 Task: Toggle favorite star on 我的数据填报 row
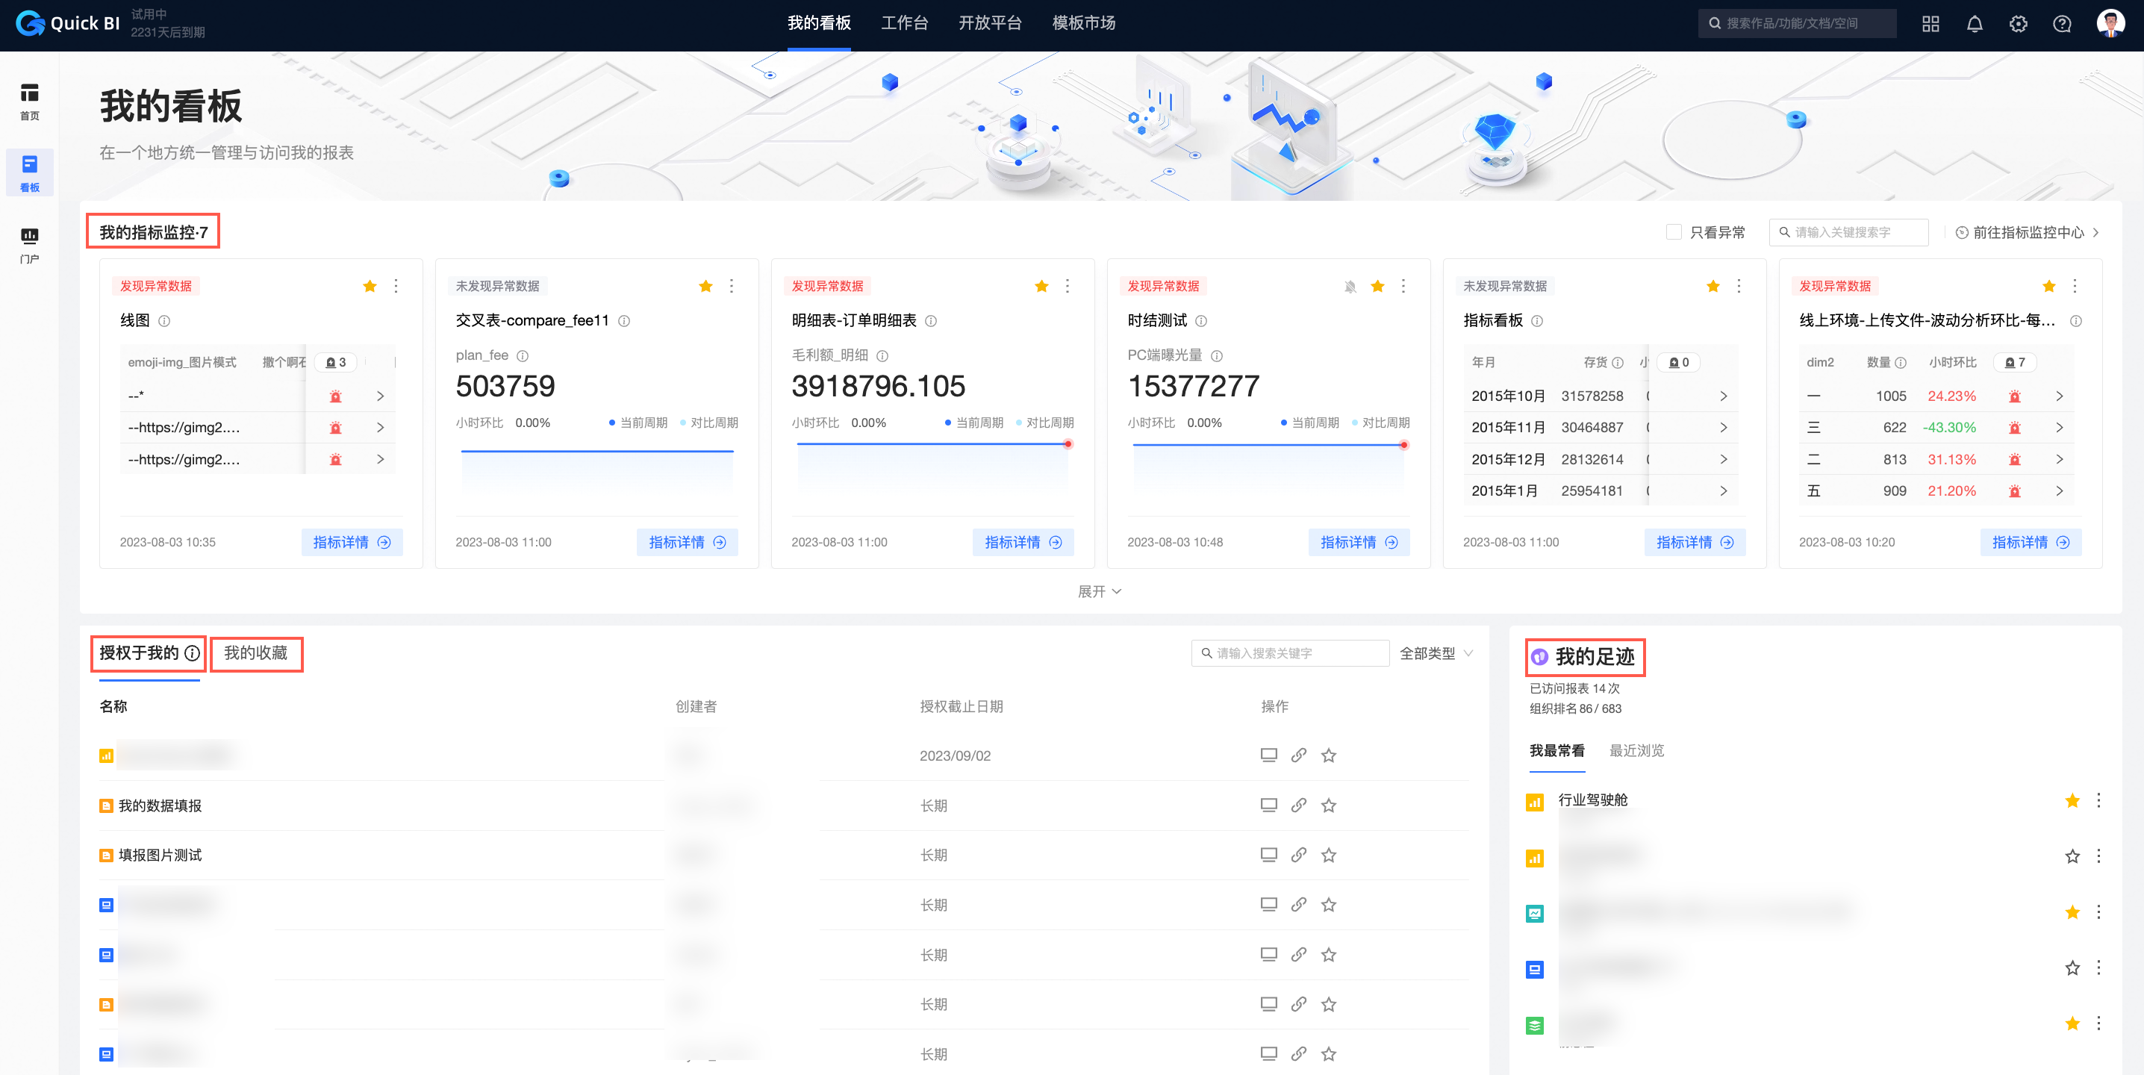point(1328,805)
